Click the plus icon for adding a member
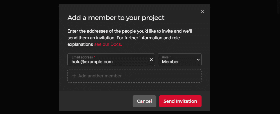Viewport: 280px width, 114px height. (x=74, y=76)
